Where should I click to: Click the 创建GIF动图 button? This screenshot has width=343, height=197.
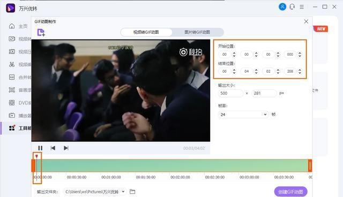(290, 192)
